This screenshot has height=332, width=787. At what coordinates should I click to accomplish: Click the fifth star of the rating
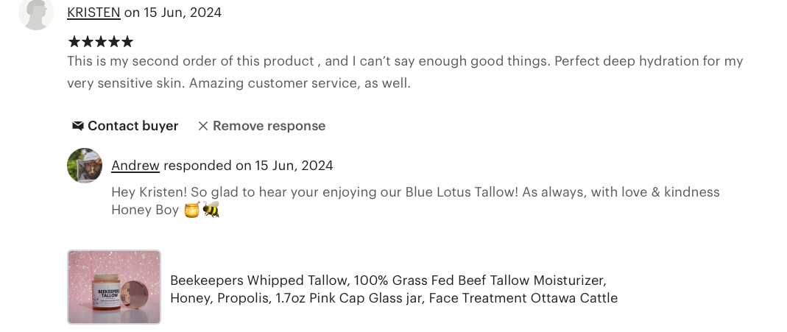point(127,42)
